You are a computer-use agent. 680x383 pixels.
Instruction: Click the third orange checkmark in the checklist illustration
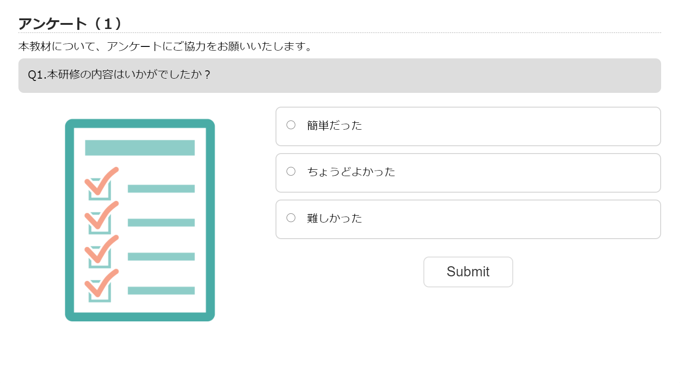click(x=101, y=250)
